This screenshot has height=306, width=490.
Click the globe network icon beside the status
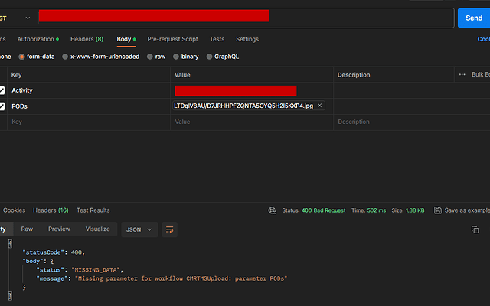click(272, 210)
